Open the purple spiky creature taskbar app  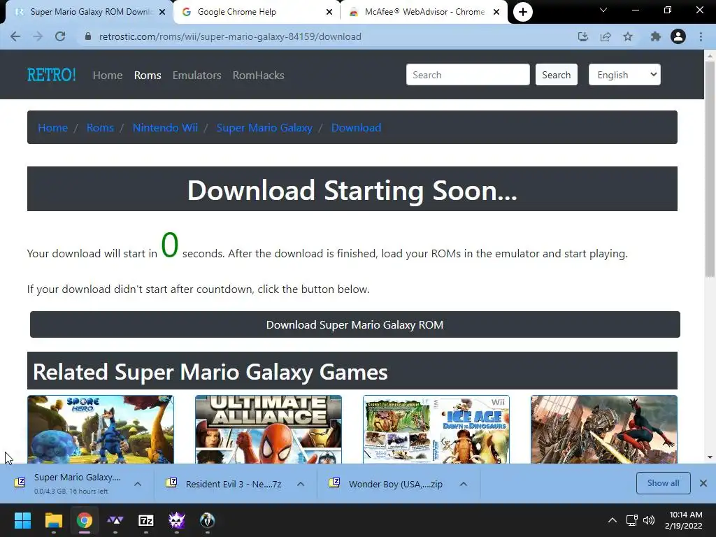point(177,520)
